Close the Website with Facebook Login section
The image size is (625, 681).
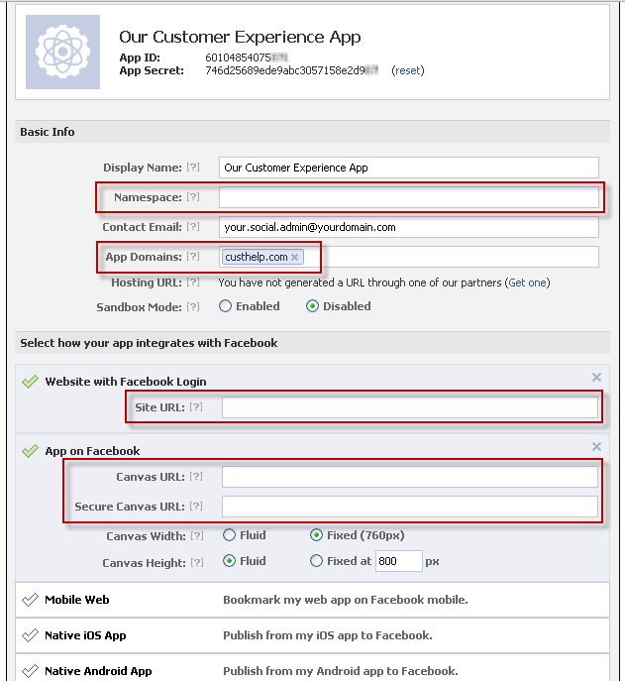596,377
